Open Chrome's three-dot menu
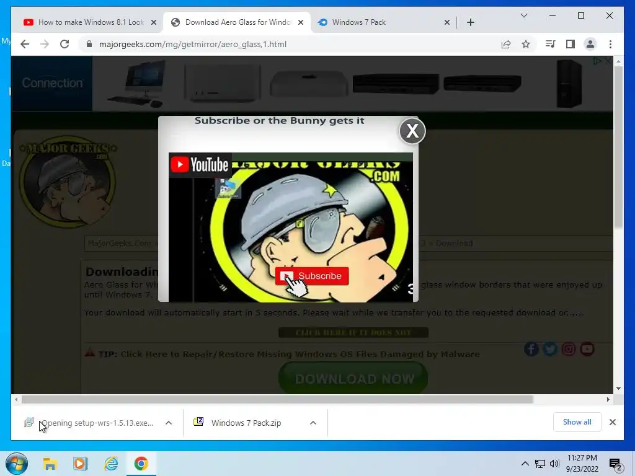This screenshot has width=635, height=476. 610,44
